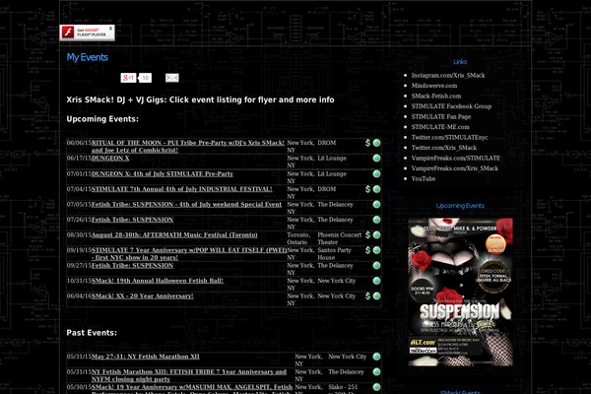
Task: Click the My Events page heading
Action: pyautogui.click(x=87, y=57)
